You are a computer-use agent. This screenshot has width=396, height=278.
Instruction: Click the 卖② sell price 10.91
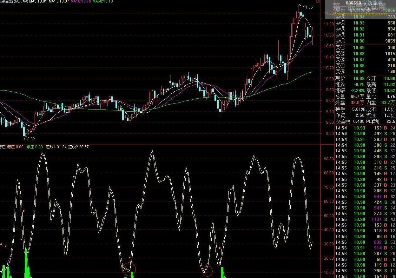359,35
